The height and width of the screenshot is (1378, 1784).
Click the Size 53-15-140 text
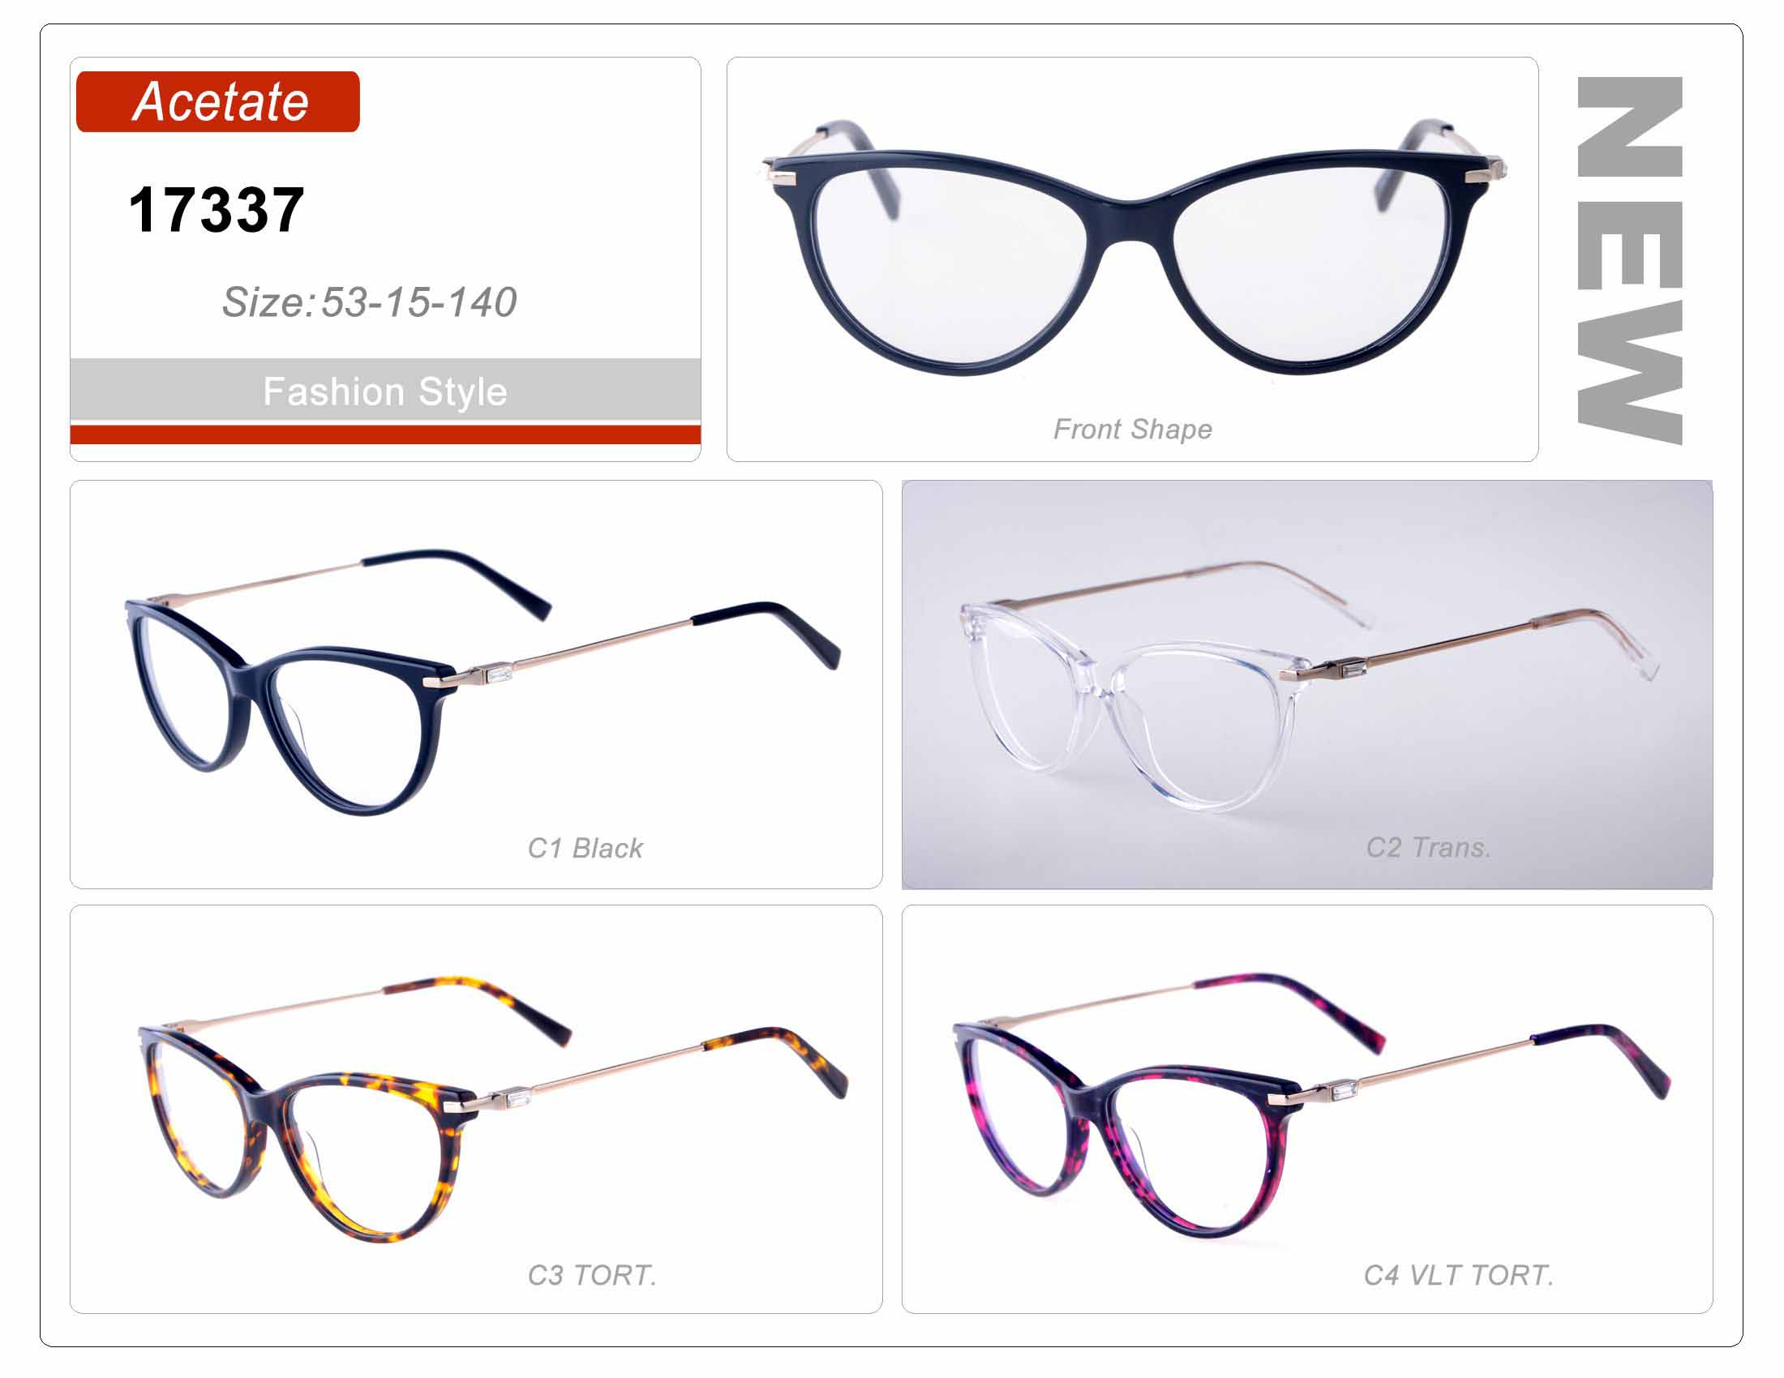tap(369, 302)
